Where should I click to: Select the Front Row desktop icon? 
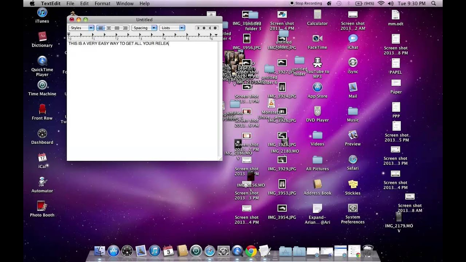[42, 112]
